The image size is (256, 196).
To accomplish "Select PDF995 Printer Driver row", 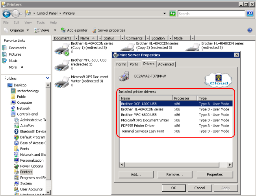I will pyautogui.click(x=176, y=126).
